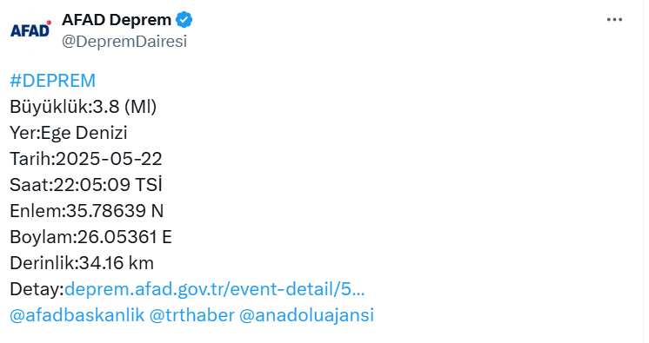Click the longitude value 26.05361 E
Image resolution: width=649 pixels, height=343 pixels.
[124, 237]
